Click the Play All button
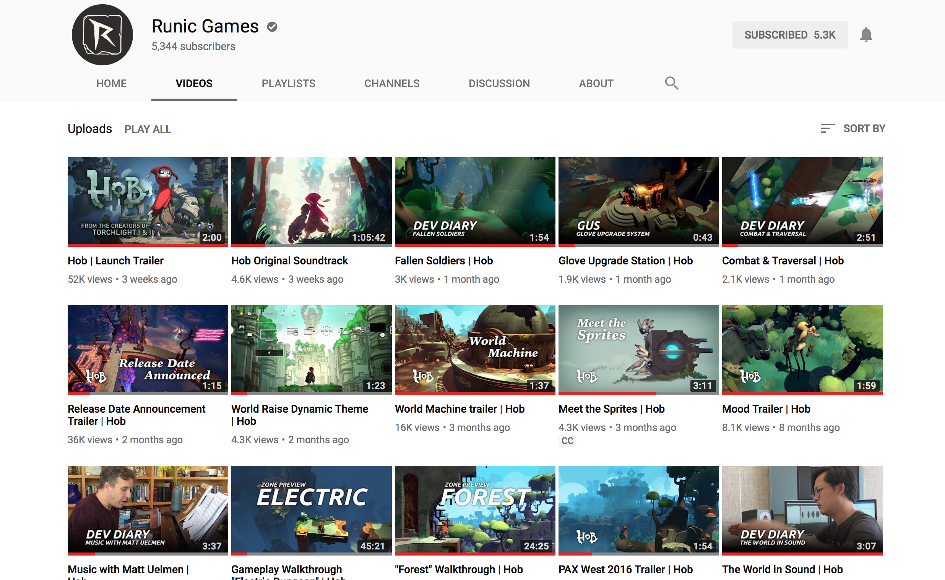945x580 pixels. pos(148,129)
